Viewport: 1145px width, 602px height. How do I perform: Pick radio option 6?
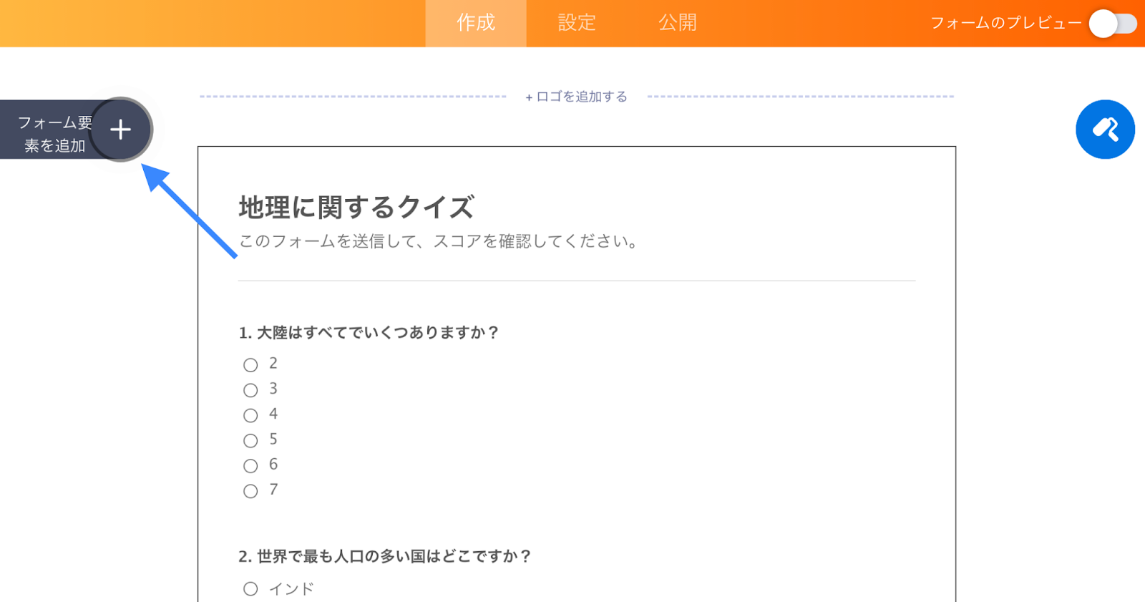point(250,466)
